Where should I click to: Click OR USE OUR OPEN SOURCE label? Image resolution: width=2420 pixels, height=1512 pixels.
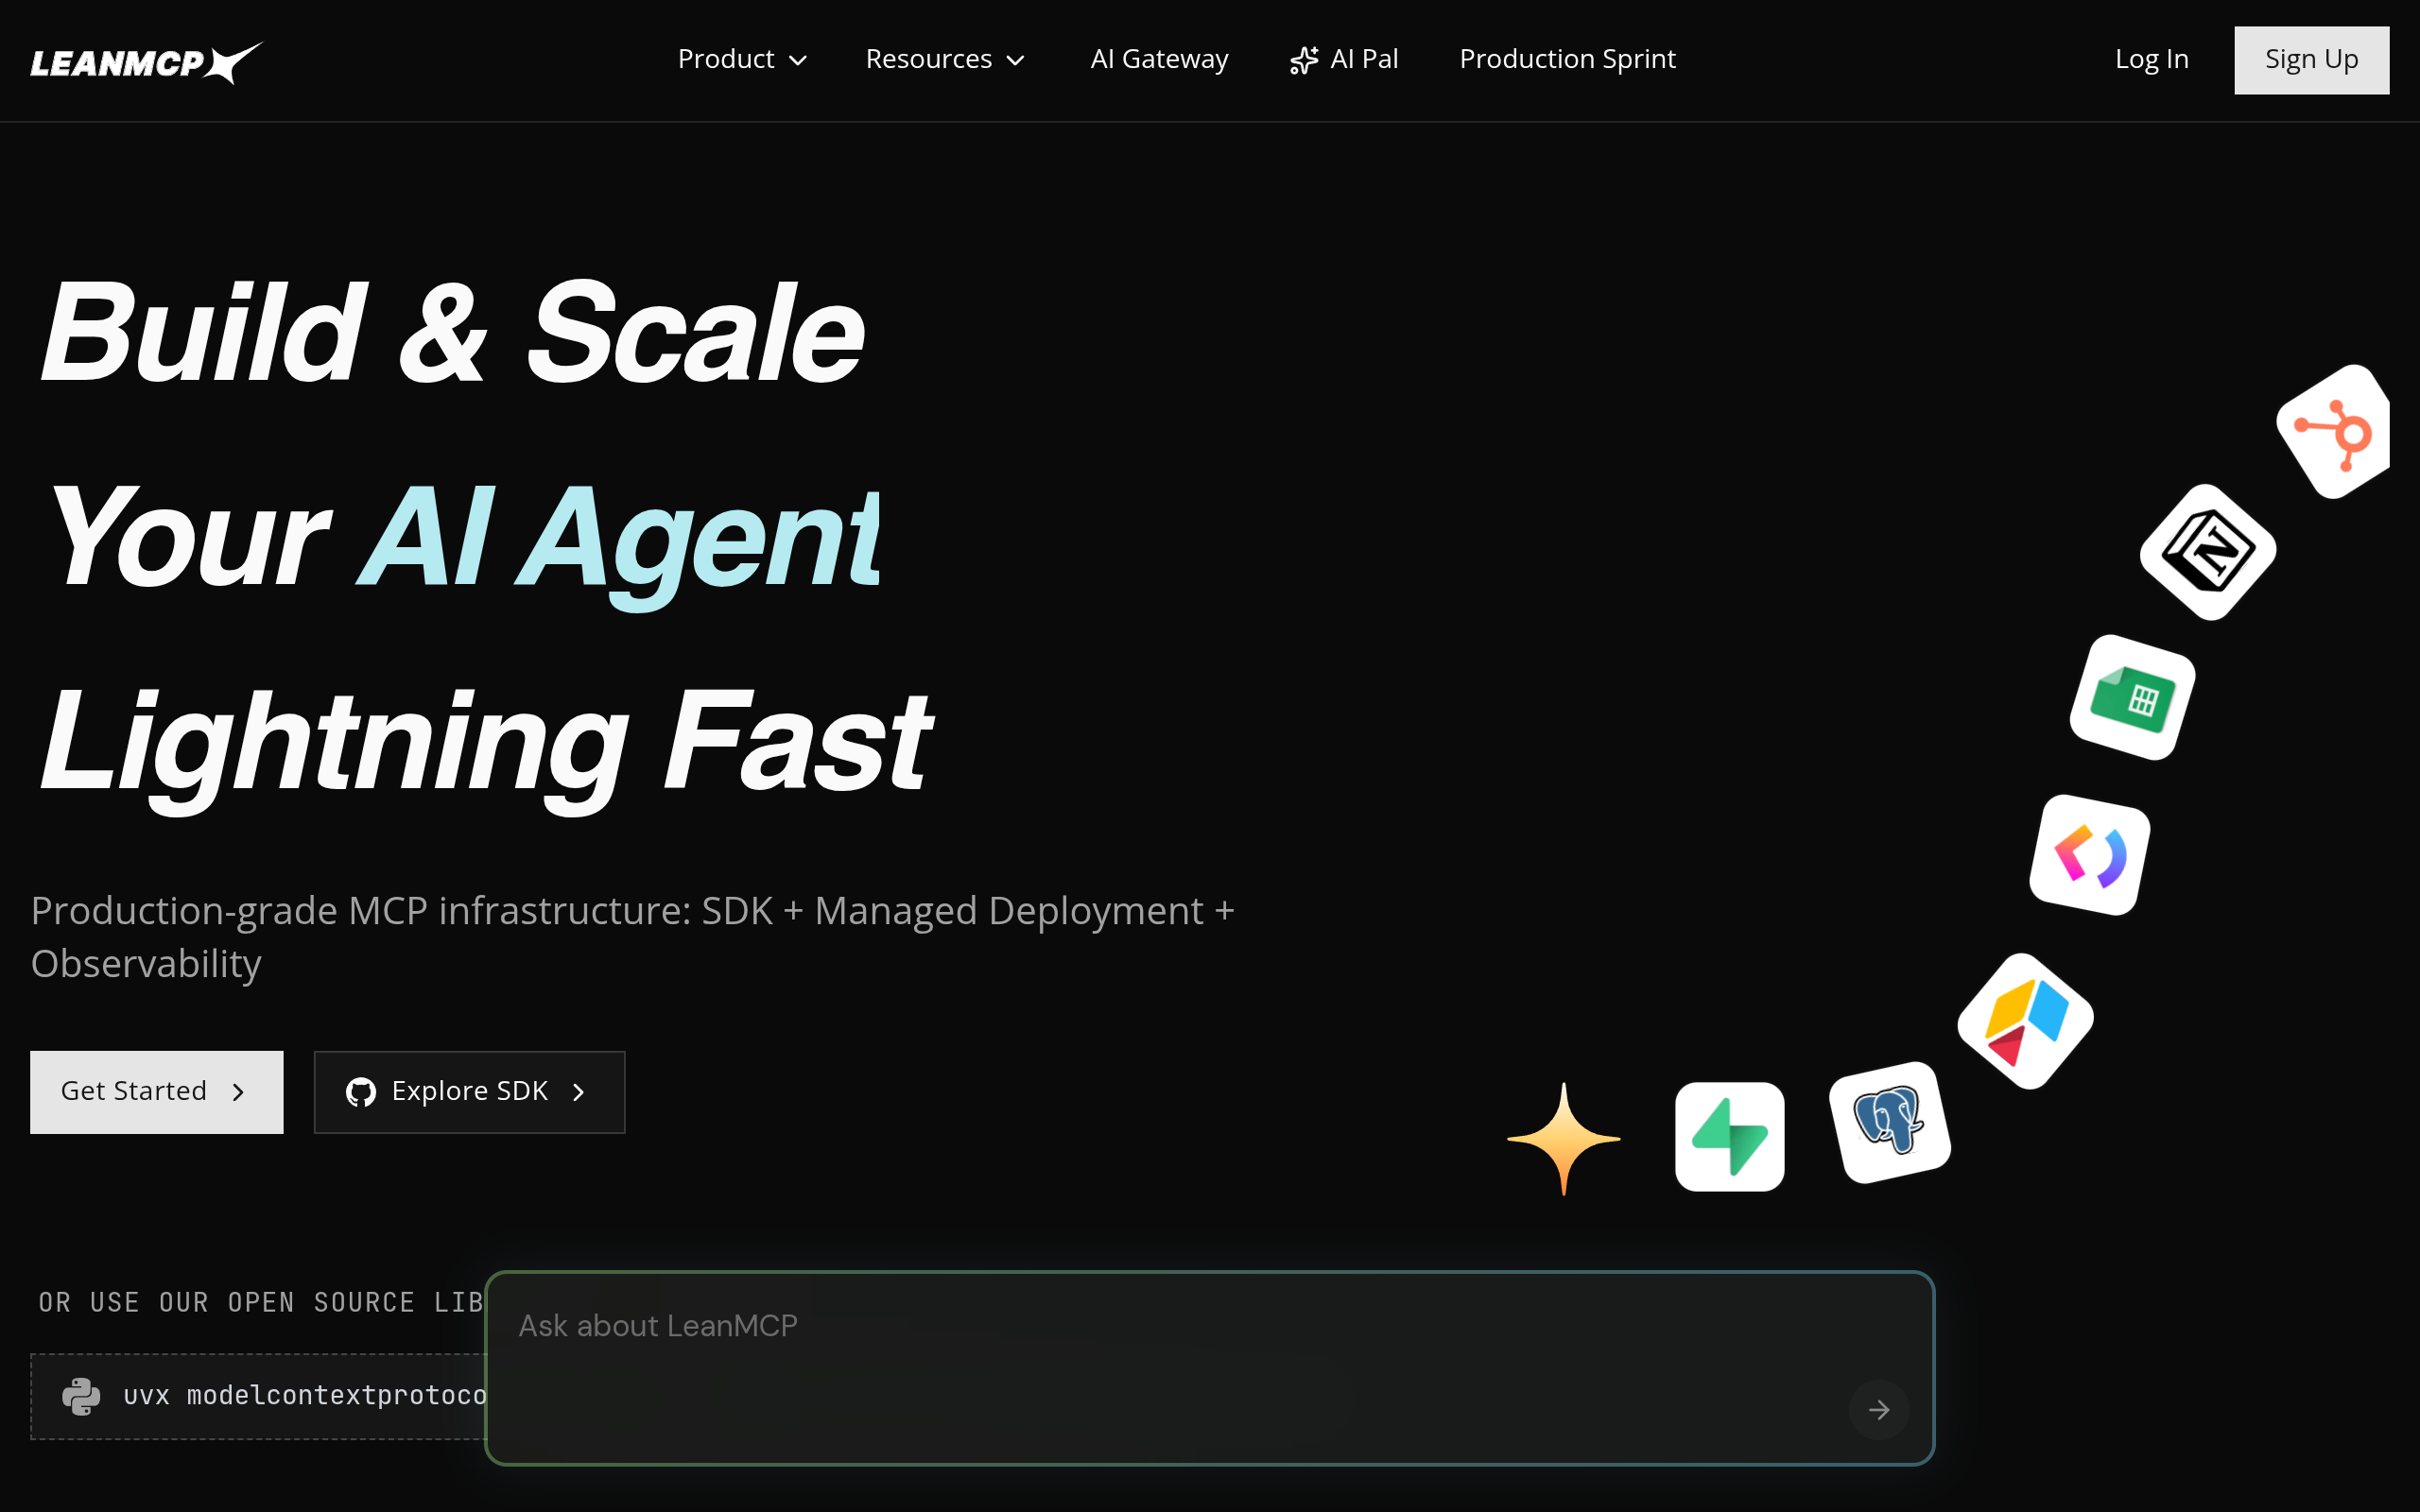[261, 1302]
